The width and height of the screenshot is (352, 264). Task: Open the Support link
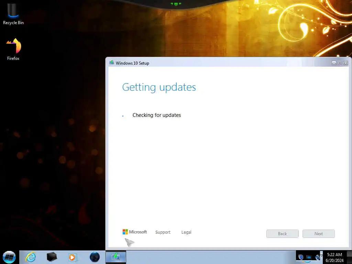tap(163, 232)
